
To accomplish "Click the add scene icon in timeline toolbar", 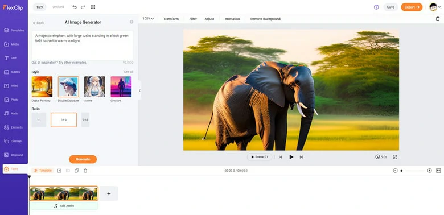I will [x=59, y=171].
